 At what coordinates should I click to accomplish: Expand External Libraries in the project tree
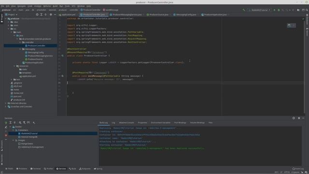pos(6,103)
